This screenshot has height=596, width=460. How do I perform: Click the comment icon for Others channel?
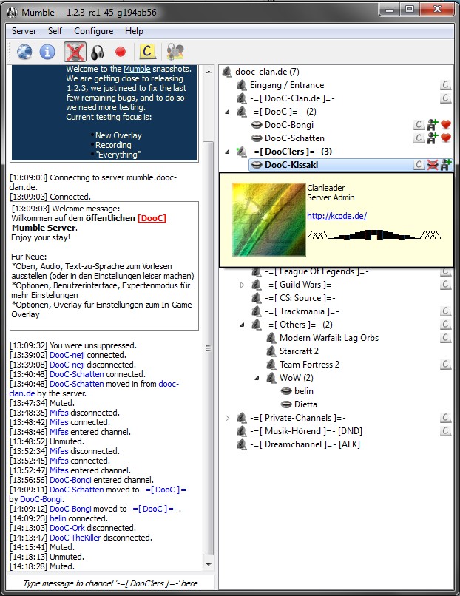point(445,324)
